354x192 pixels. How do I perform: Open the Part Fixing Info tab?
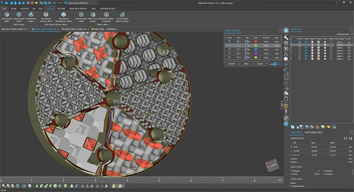click(314, 132)
